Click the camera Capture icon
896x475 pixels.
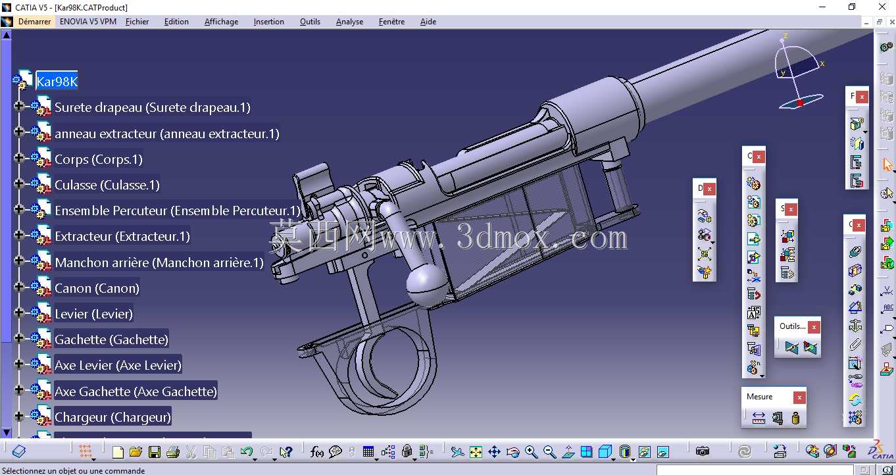(x=703, y=452)
